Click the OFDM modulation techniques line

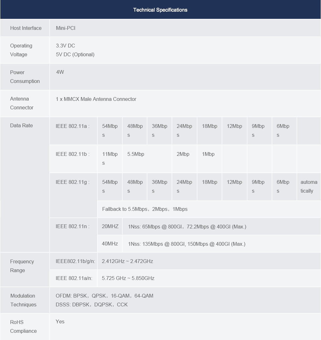pyautogui.click(x=104, y=296)
